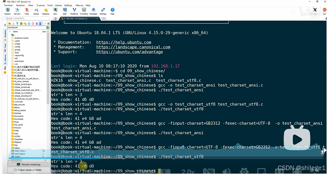Open the Session toolbar button
This screenshot has height=174, width=327.
[7, 11]
